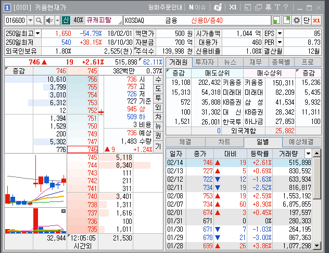
Task: Click the speaker sound icon
Action: (50, 20)
